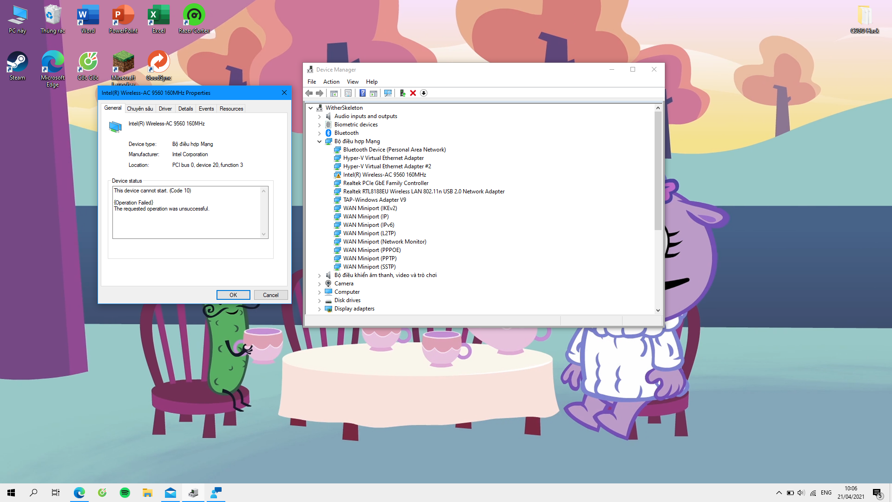Open the GoodSync desktop shortcut

(159, 66)
